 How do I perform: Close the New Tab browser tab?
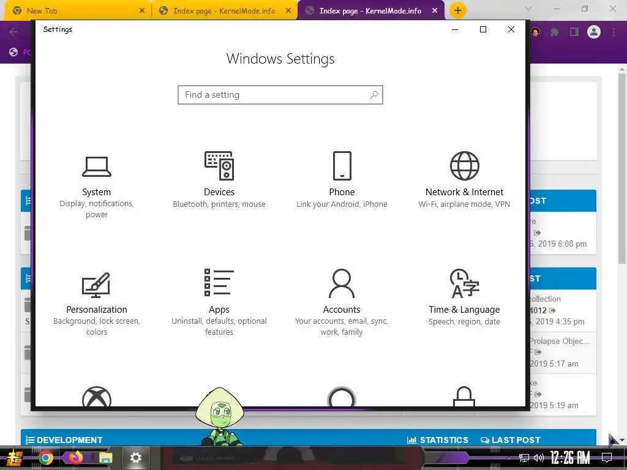[142, 11]
